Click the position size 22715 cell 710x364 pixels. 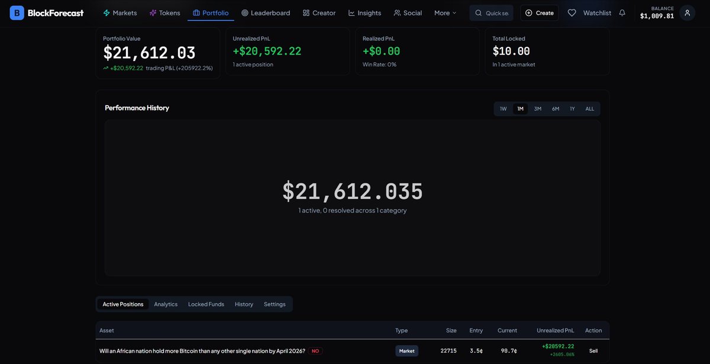pyautogui.click(x=448, y=351)
